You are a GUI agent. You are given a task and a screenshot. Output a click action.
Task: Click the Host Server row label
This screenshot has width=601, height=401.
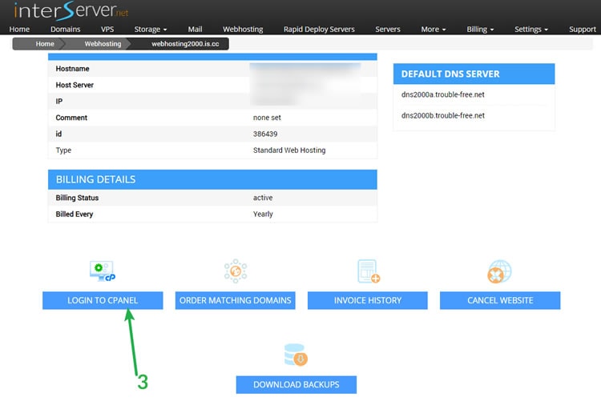coord(75,85)
